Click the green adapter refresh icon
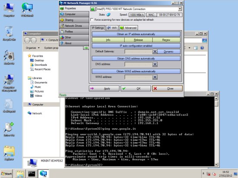238x178 pixels. 93,9
